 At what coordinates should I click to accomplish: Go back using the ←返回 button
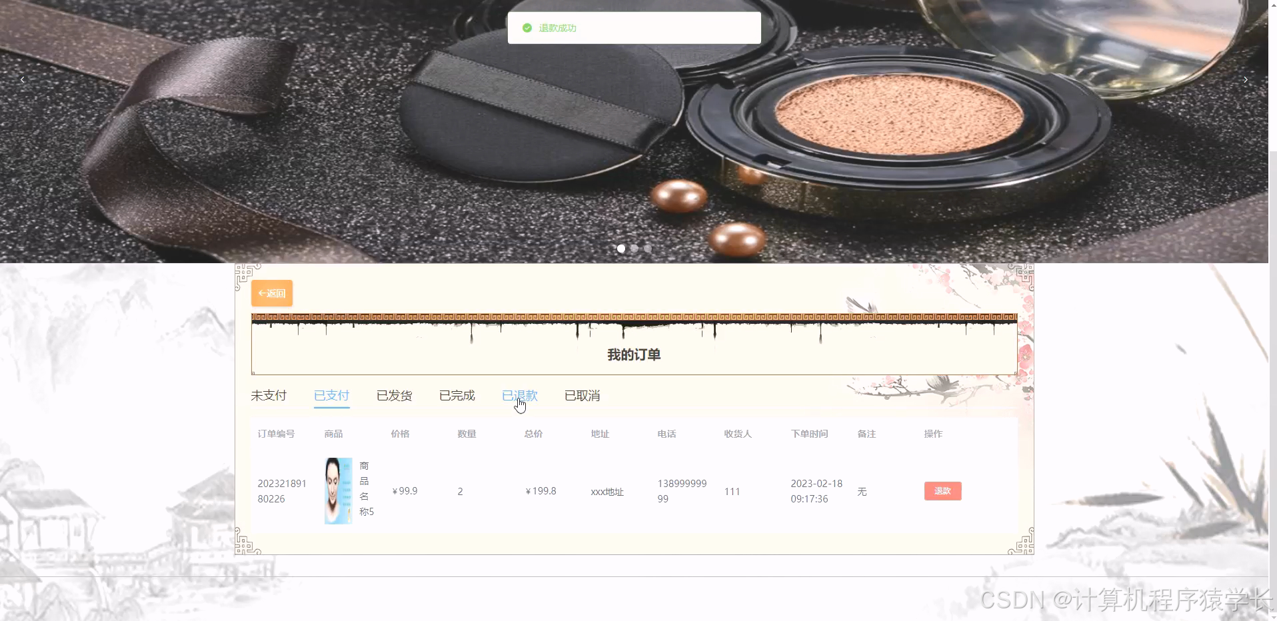(272, 293)
